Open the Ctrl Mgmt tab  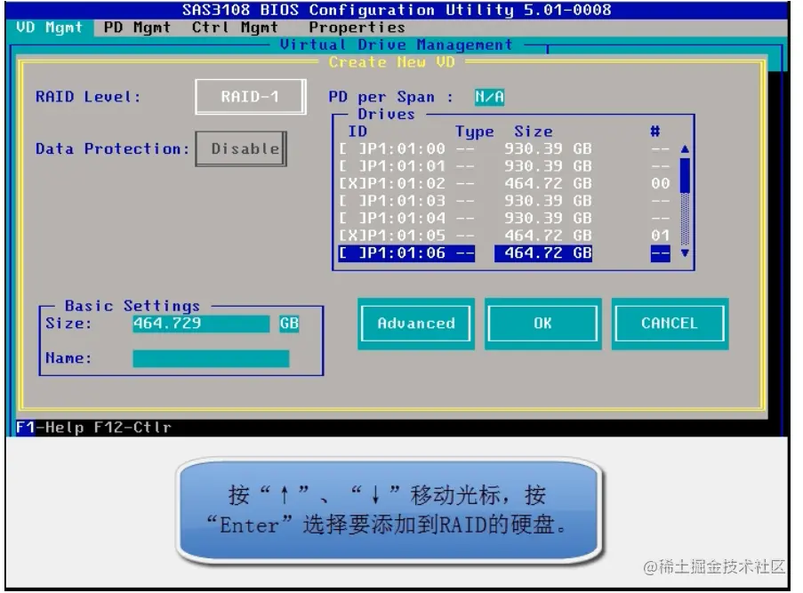tap(237, 28)
